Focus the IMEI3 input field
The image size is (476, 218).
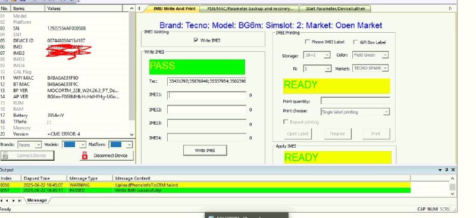click(206, 123)
